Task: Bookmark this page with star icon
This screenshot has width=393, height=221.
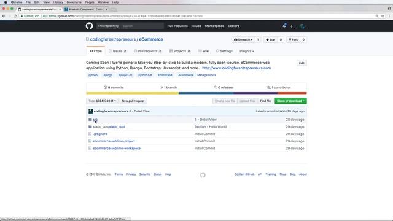Action: [x=383, y=16]
